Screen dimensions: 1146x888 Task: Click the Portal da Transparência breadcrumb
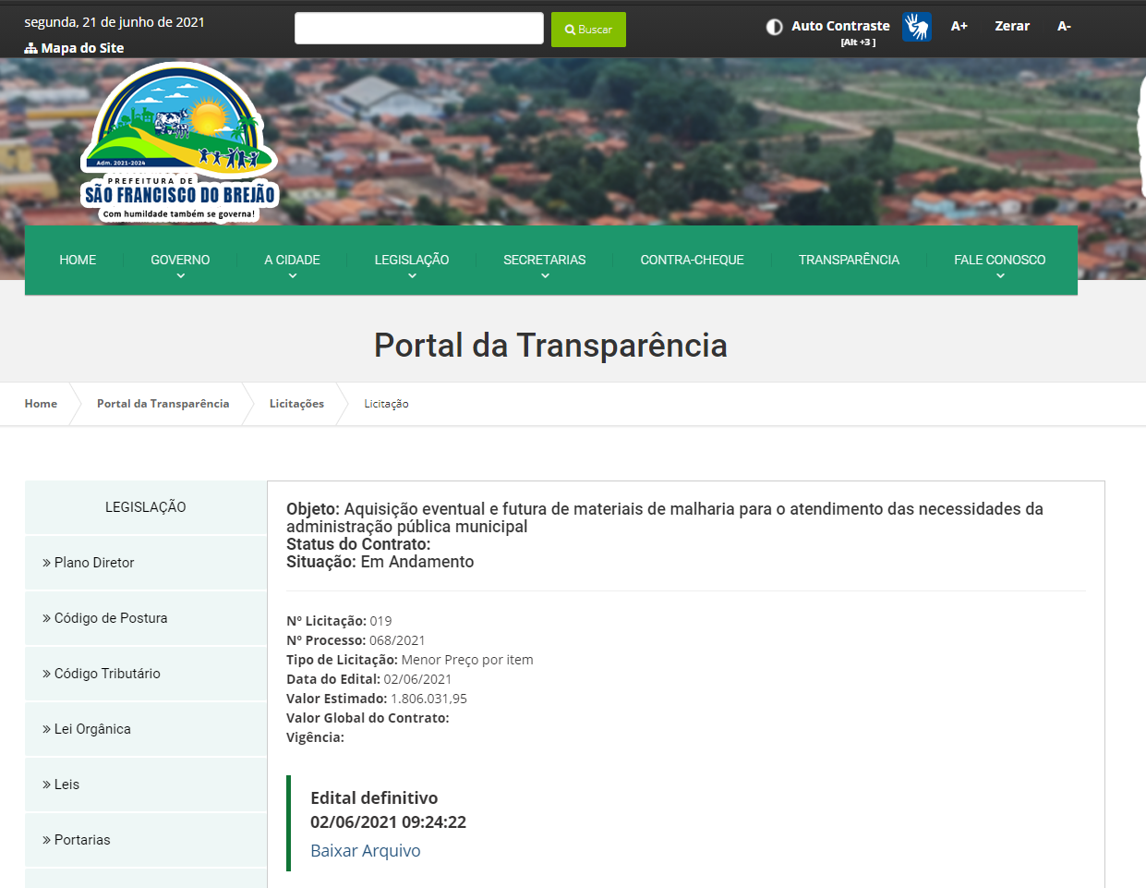pyautogui.click(x=163, y=404)
